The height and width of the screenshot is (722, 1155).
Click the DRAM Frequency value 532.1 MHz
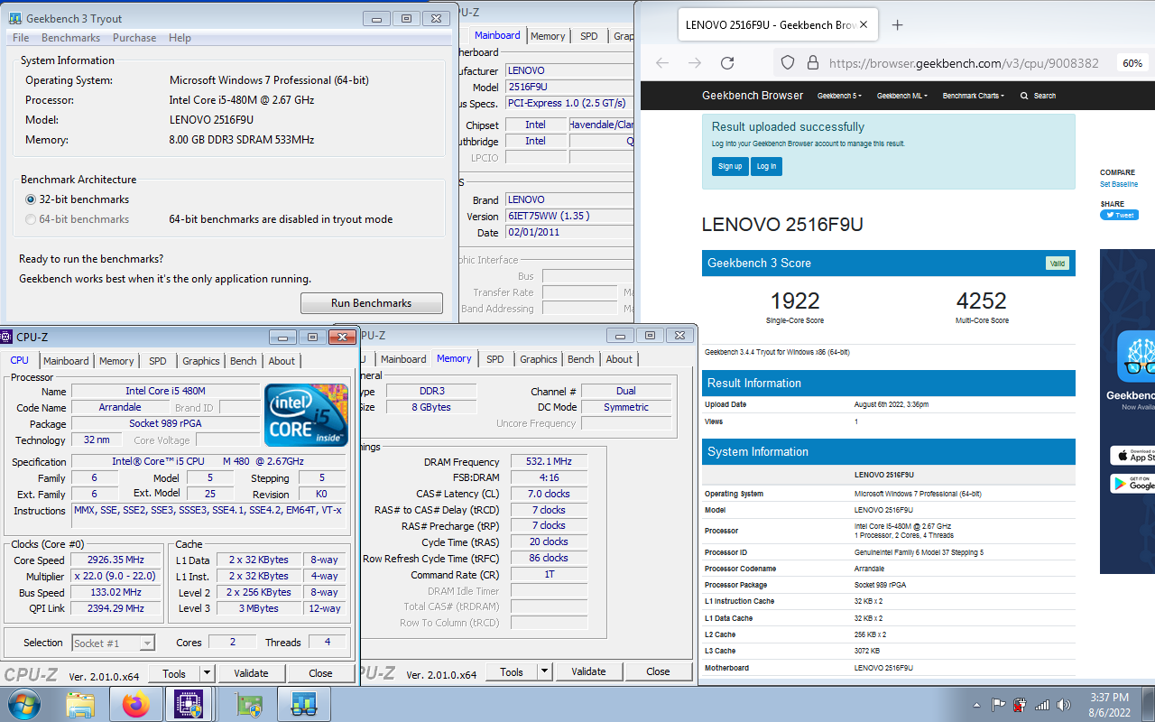point(550,461)
